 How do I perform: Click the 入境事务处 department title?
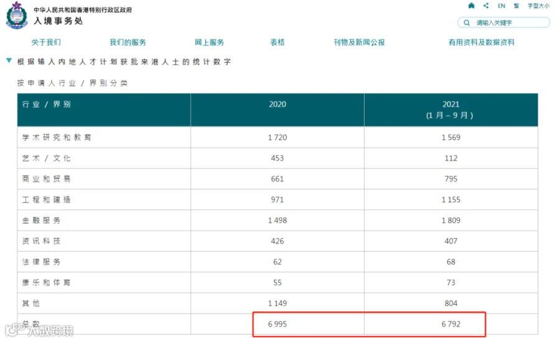click(x=58, y=21)
